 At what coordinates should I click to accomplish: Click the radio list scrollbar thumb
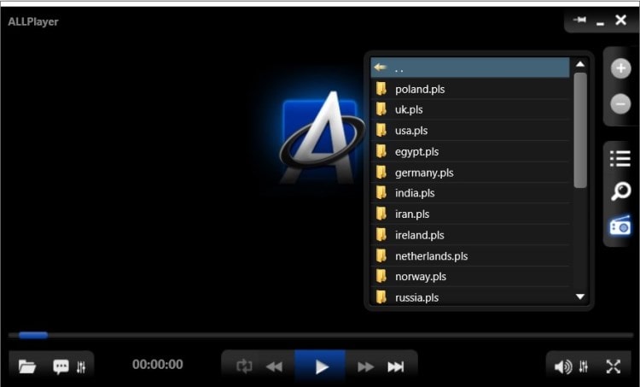click(580, 131)
